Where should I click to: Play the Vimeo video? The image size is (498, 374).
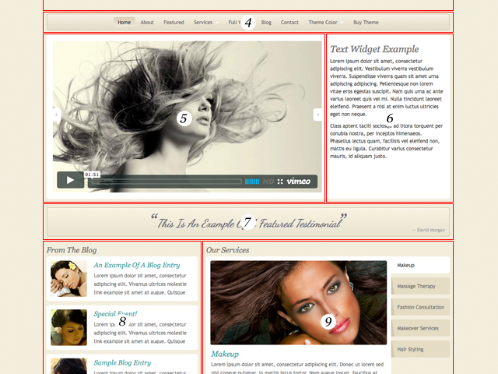70,180
